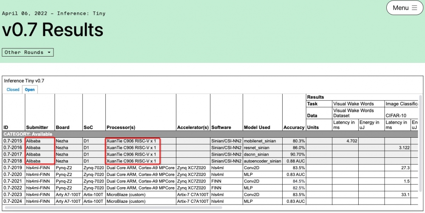
Task: Click Arty A7-100T in row 0.7-2023
Action: coord(68,195)
